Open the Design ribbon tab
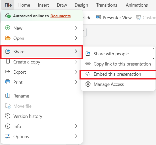Screen dimensions: 156x145 [81, 5]
